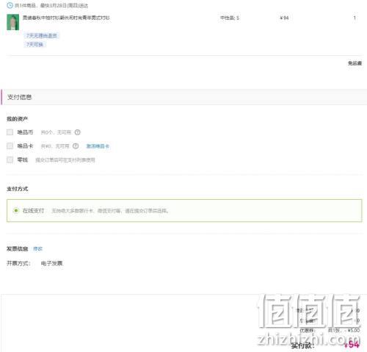The image size is (367, 352).
Task: Click the 优惠券 discount line
Action: 330,330
